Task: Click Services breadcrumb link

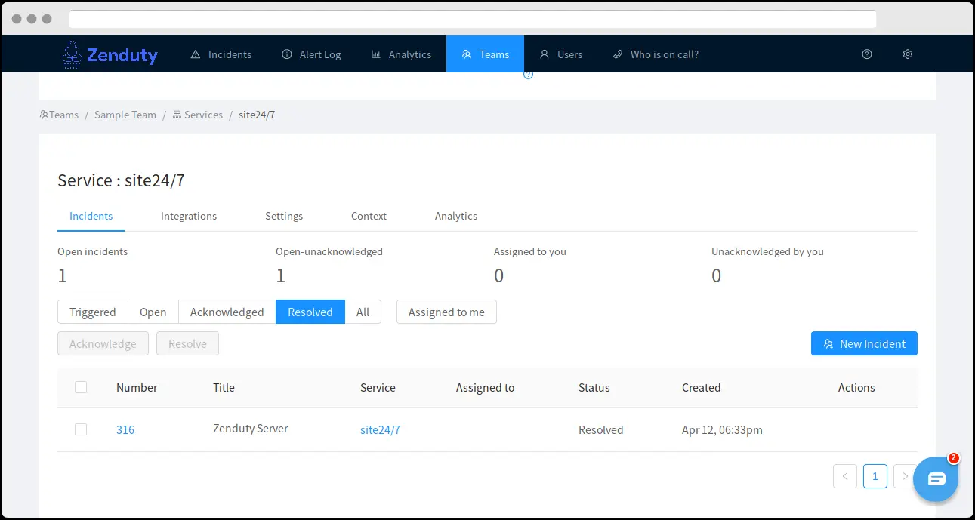Action: [x=198, y=115]
